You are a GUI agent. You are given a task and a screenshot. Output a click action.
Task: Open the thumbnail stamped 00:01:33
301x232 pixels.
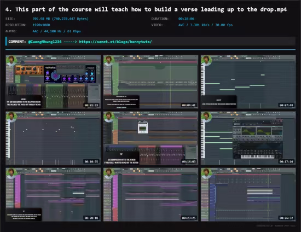click(53, 82)
